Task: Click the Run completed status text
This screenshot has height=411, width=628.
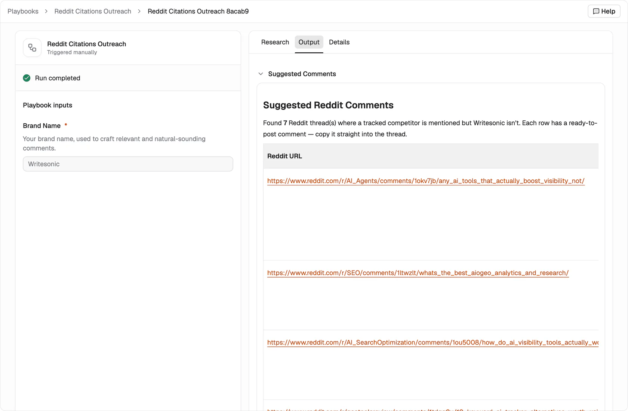Action: [58, 78]
